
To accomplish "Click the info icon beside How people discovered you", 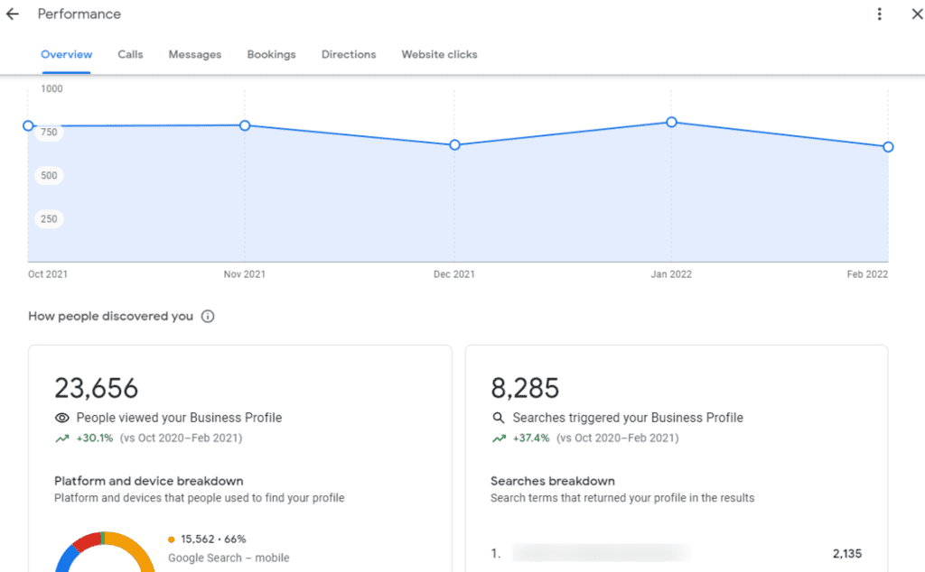I will tap(208, 317).
